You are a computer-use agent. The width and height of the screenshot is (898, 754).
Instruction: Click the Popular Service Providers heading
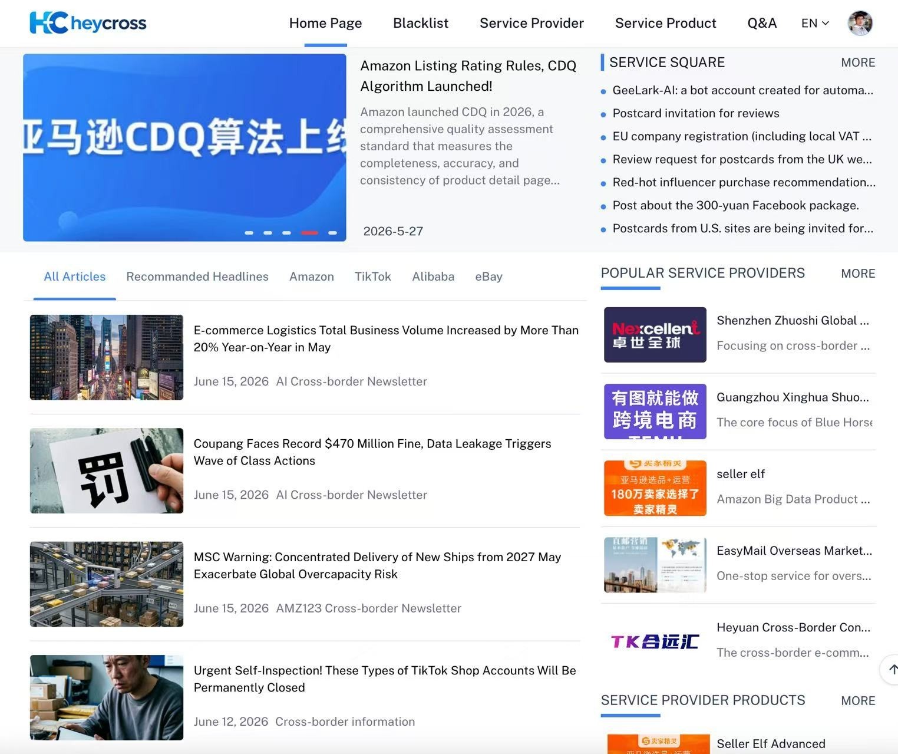coord(703,273)
